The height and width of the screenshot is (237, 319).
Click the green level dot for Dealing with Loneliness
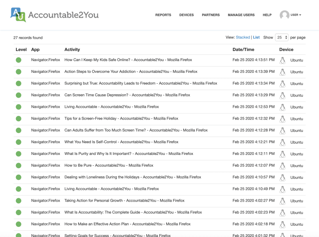[x=19, y=177]
